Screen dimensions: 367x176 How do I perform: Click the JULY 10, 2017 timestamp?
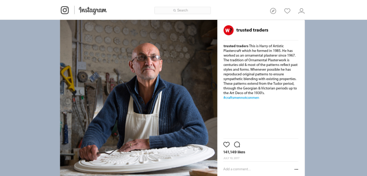click(231, 158)
